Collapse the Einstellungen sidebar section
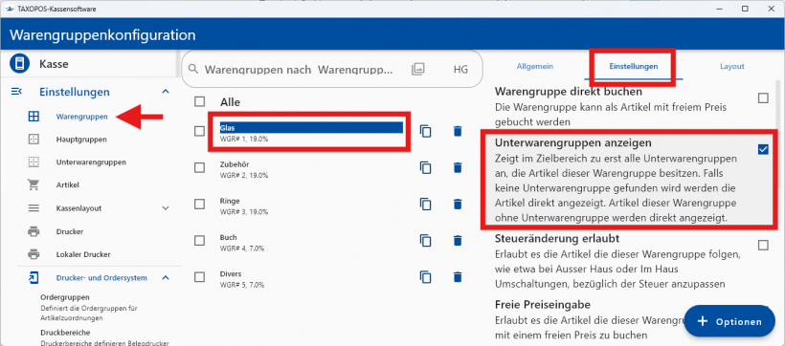785x346 pixels. click(166, 92)
